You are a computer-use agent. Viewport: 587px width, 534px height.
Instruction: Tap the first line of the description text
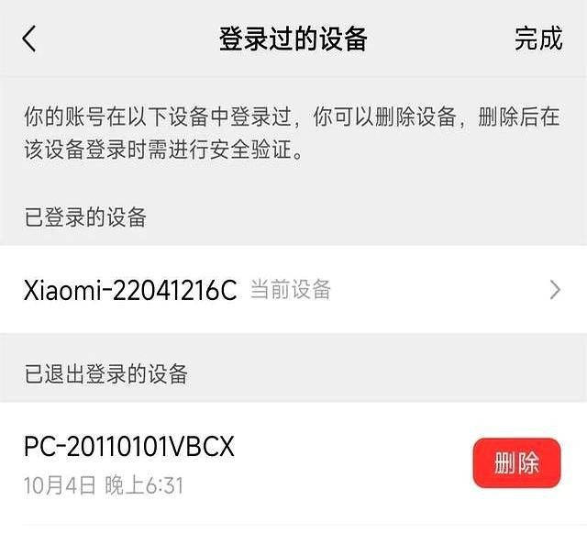pyautogui.click(x=292, y=117)
